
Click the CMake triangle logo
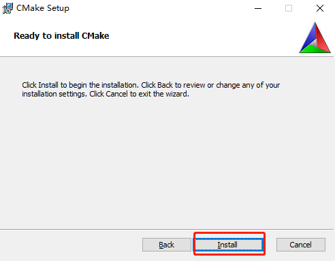(315, 37)
